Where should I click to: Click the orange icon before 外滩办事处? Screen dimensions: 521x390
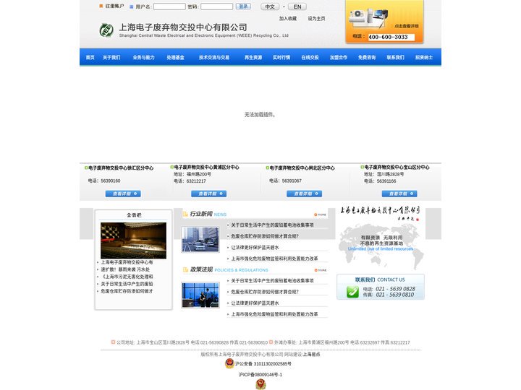pyautogui.click(x=271, y=342)
